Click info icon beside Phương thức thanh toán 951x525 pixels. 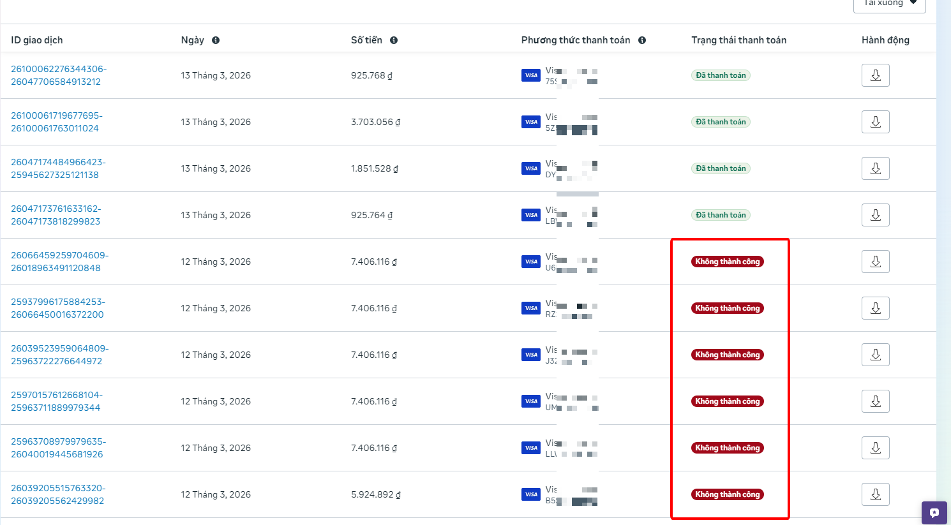click(642, 40)
